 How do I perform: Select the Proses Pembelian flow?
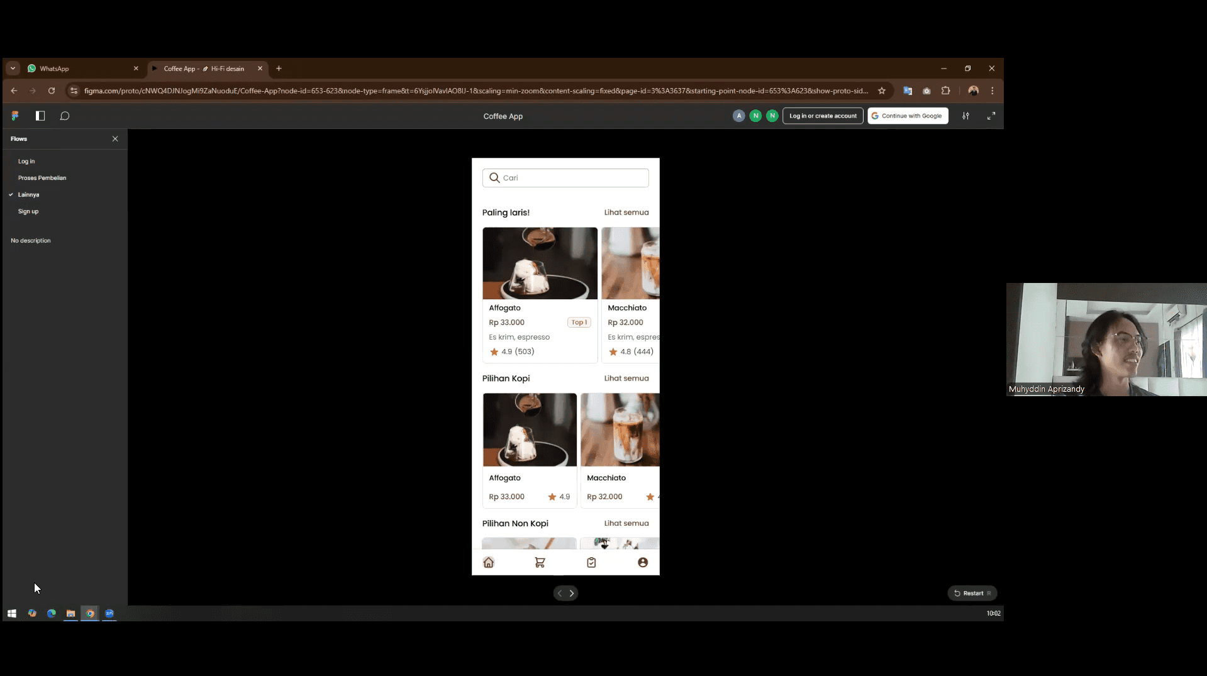coord(42,178)
